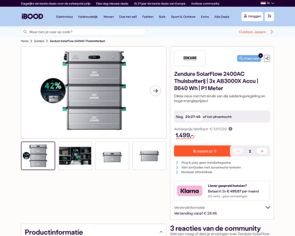Decrease quantity with minus button

pos(238,151)
